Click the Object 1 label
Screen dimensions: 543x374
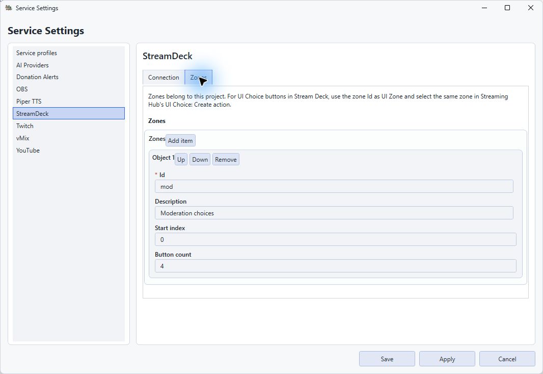tap(163, 158)
